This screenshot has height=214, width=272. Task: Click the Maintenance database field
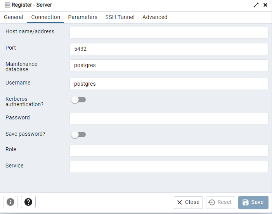[169, 65]
